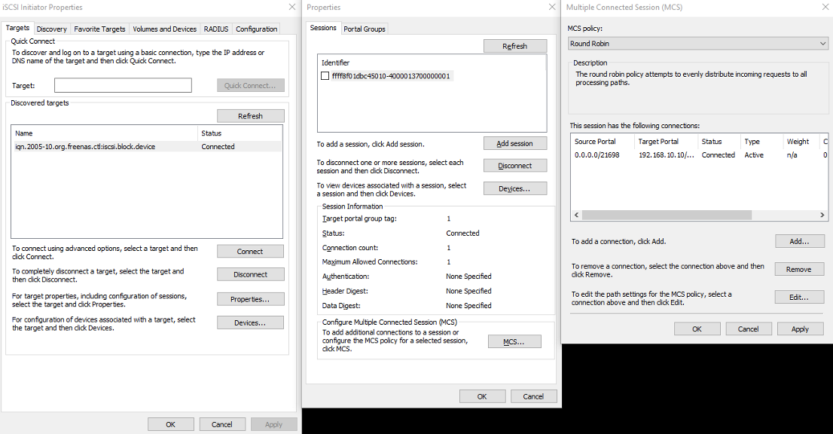Open Devices for the selected target

point(250,322)
